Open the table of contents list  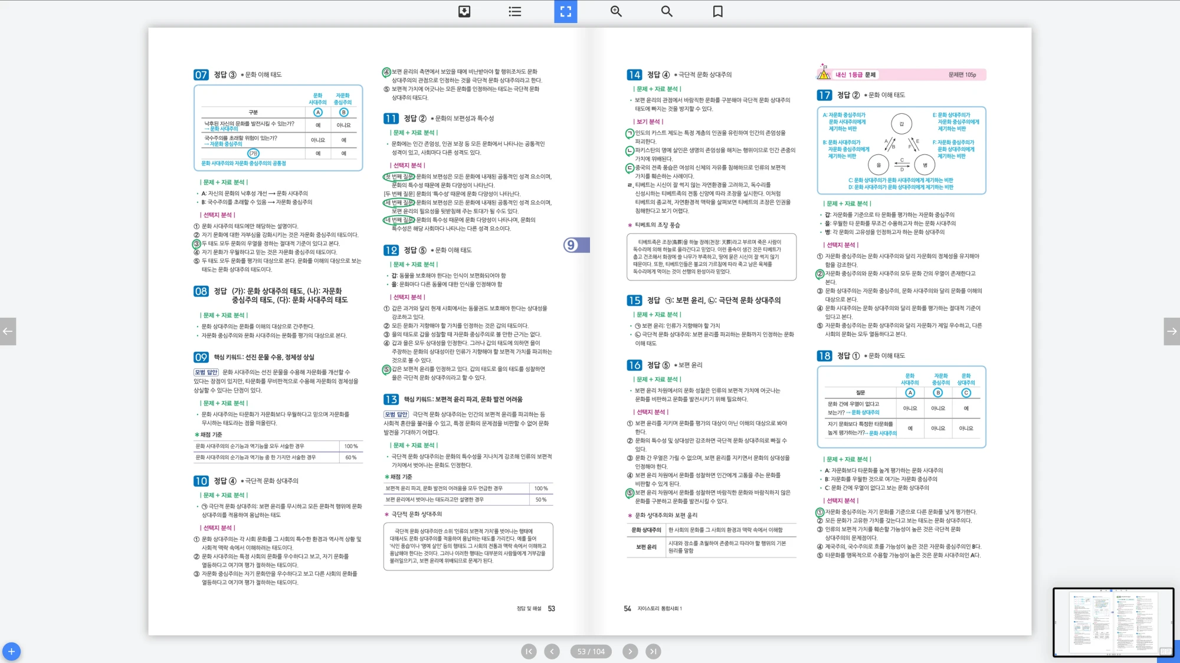515,11
